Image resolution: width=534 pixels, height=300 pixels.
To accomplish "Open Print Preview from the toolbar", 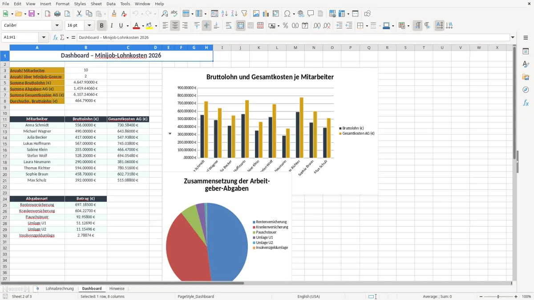I will pos(67,14).
